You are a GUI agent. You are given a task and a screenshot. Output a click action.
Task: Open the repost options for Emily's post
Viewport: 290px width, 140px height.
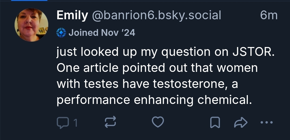110,123
